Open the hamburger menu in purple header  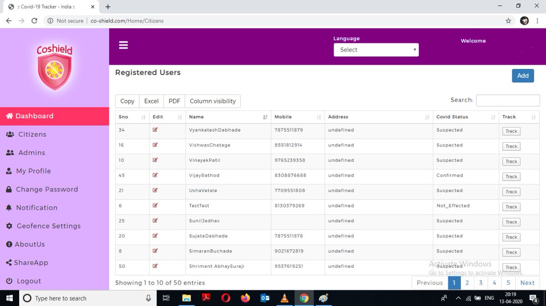coord(123,45)
